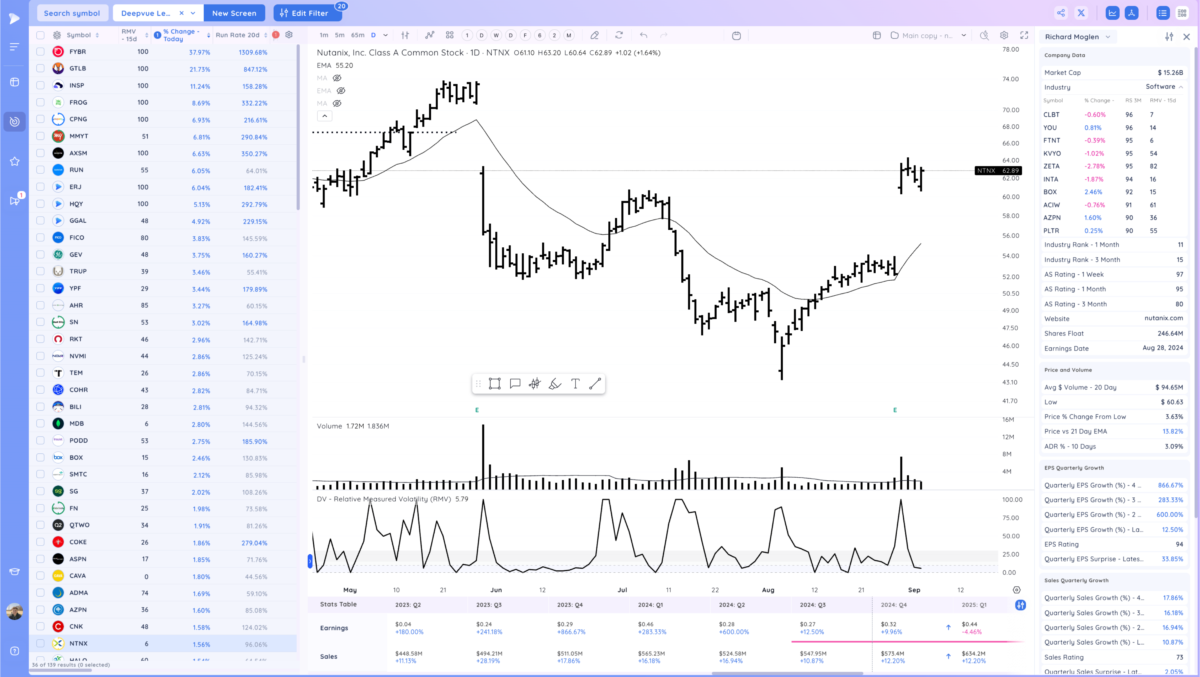Click the refresh chart icon
This screenshot has height=677, width=1200.
pyautogui.click(x=619, y=35)
